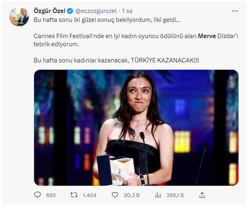Open the three-dot more options menu

tap(234, 11)
